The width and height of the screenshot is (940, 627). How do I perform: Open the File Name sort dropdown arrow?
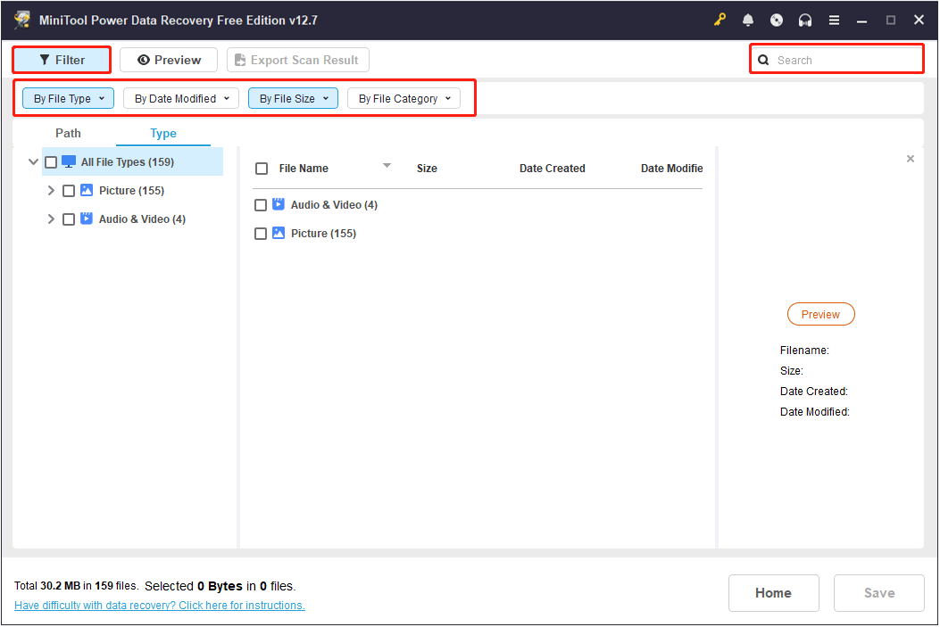(x=387, y=165)
